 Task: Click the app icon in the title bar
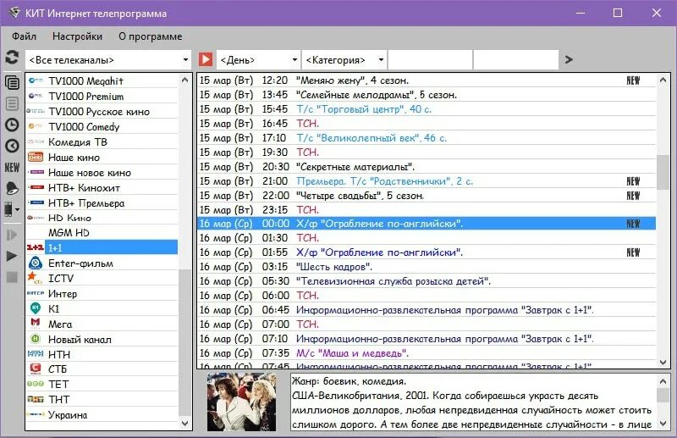click(x=14, y=13)
